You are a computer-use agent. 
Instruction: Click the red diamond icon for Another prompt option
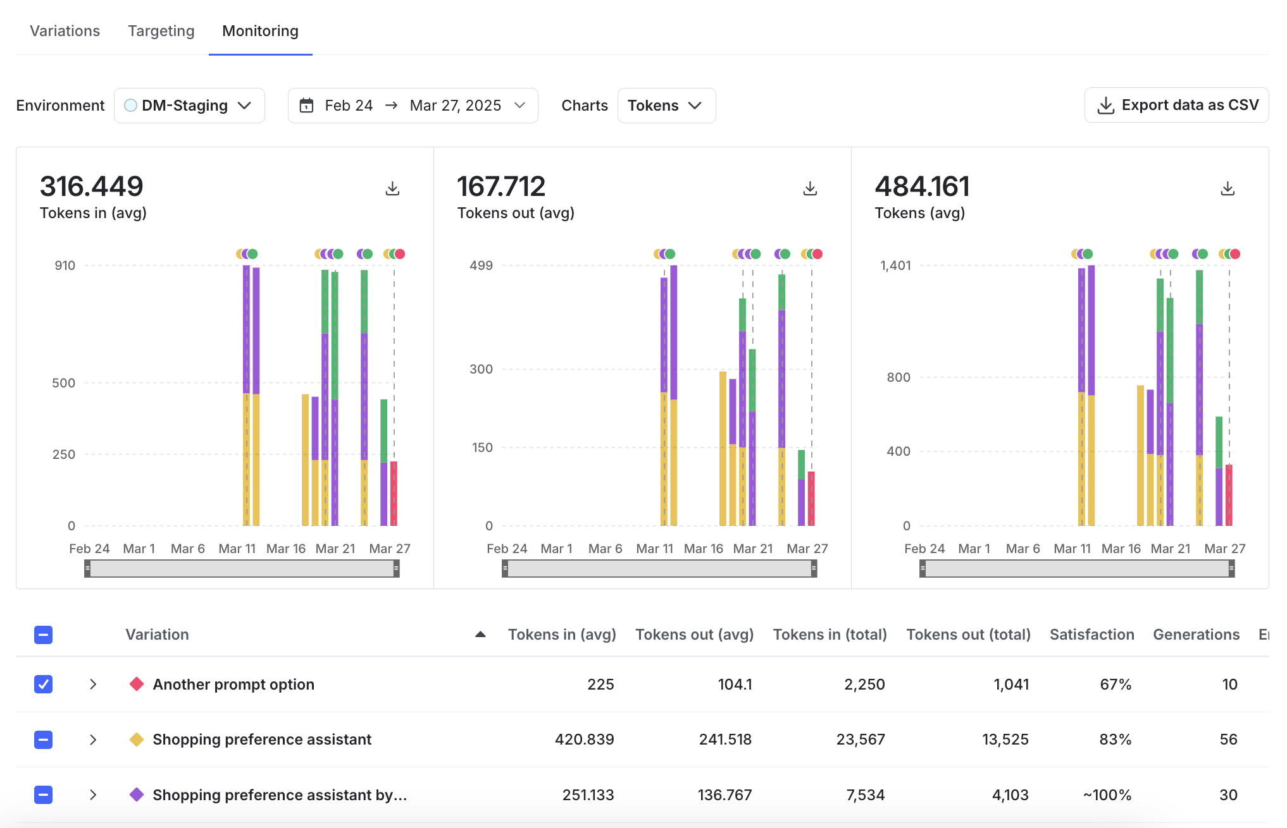point(137,684)
